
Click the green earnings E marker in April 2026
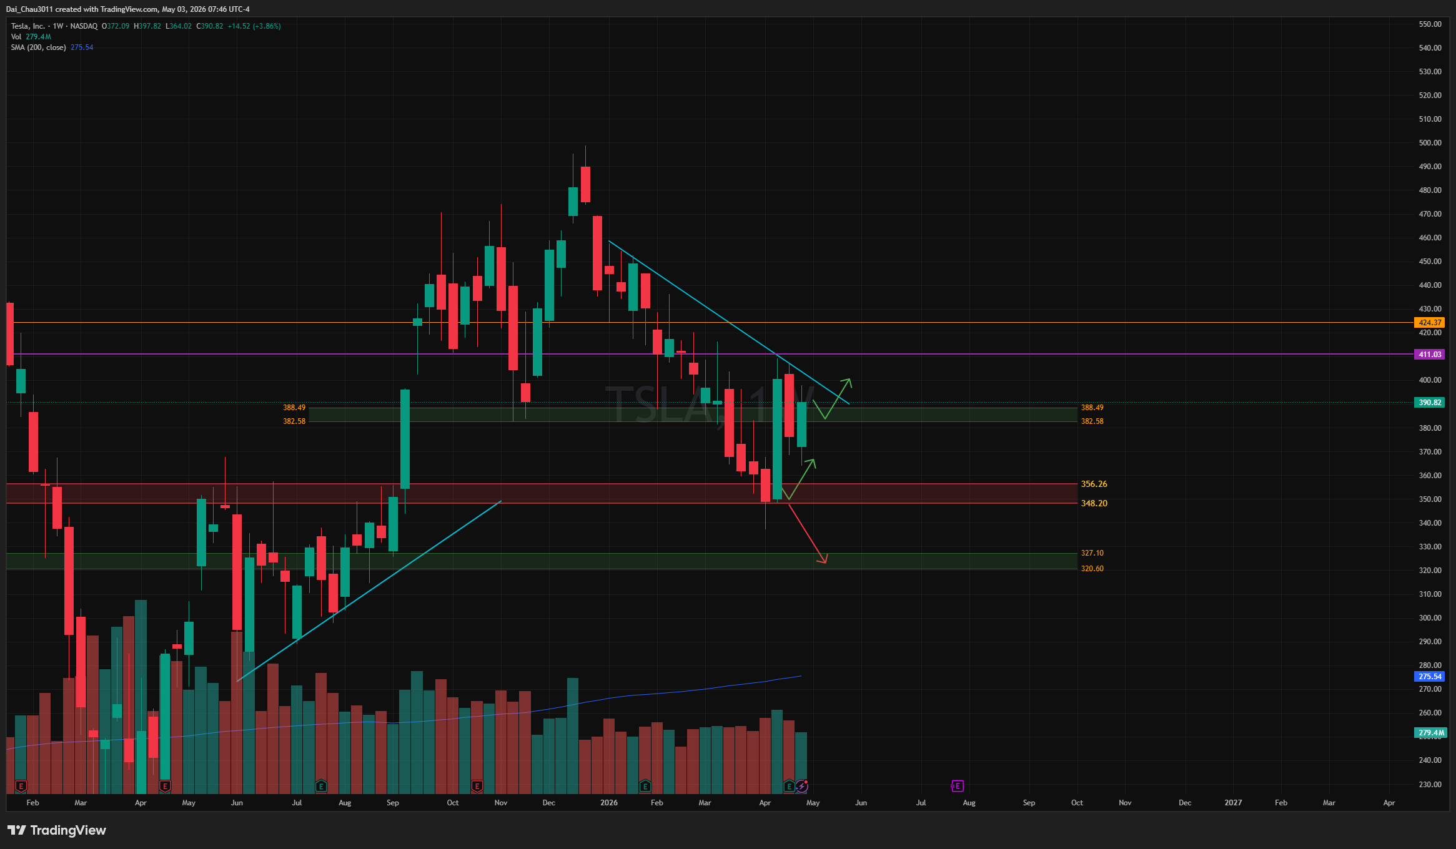point(790,786)
